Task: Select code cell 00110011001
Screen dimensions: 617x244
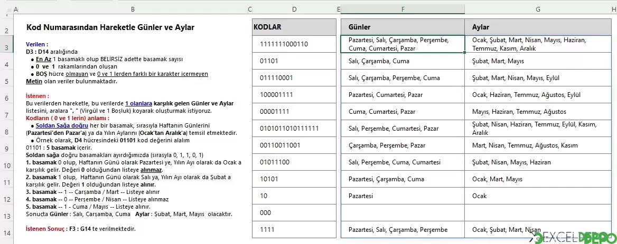Action: click(x=294, y=145)
